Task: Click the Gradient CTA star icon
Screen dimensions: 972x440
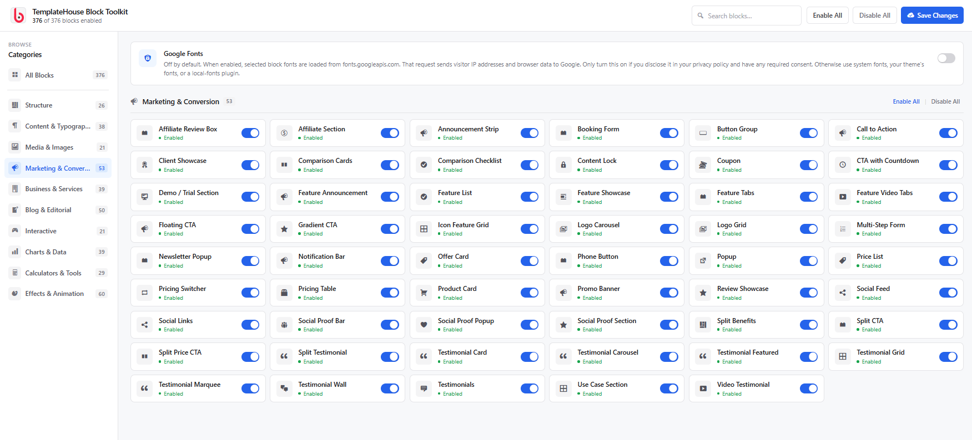Action: 284,229
